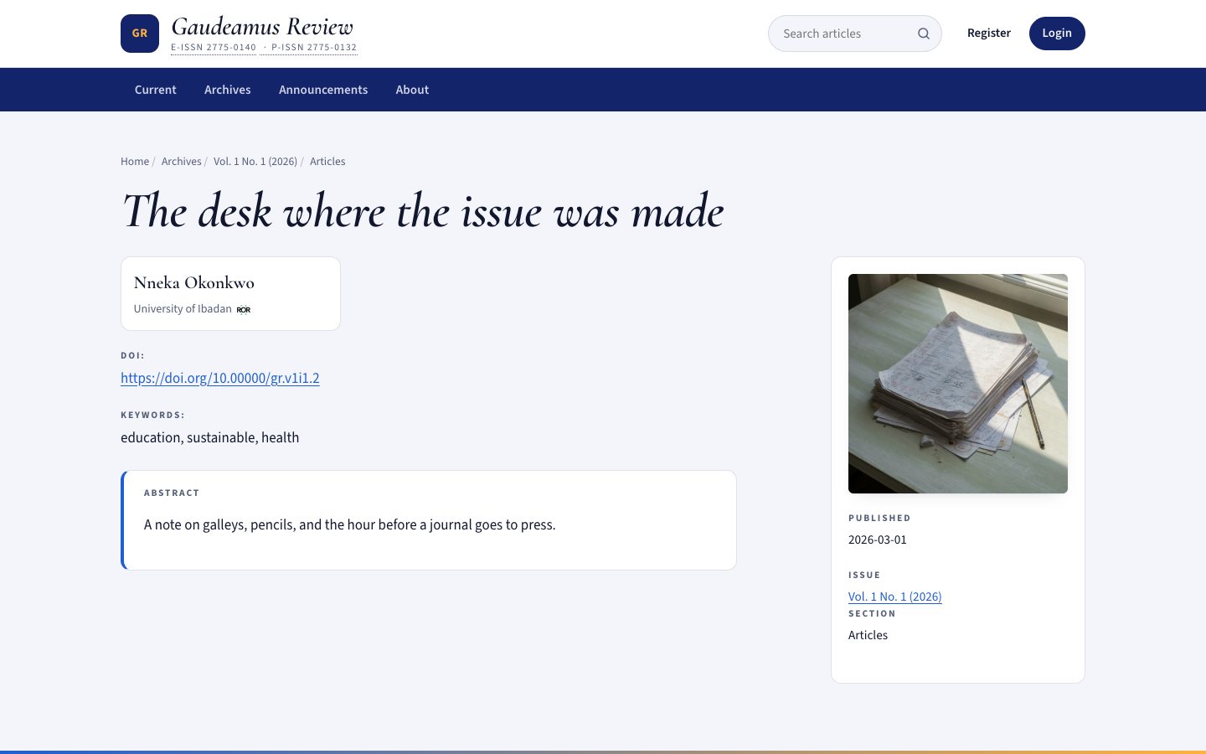Open the Vol. 1 No. 1 (2026) breadcrumb
The height and width of the screenshot is (754, 1206).
pos(255,162)
